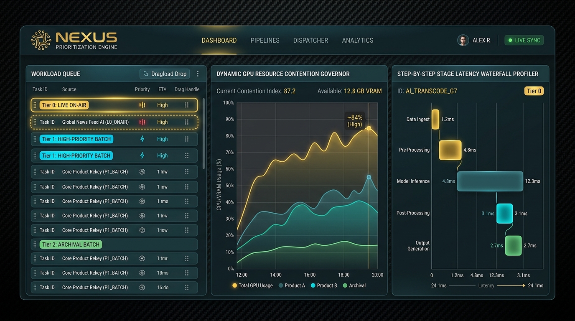This screenshot has width=575, height=321.
Task: Click the Dragload Drop button
Action: tap(165, 74)
